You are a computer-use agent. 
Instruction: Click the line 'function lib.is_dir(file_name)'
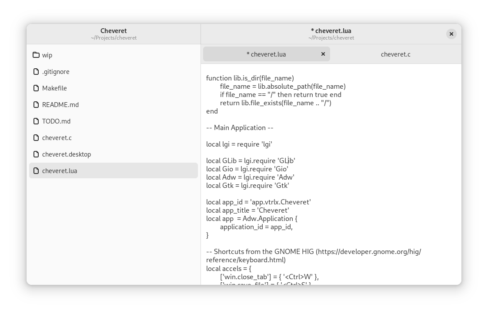point(250,78)
